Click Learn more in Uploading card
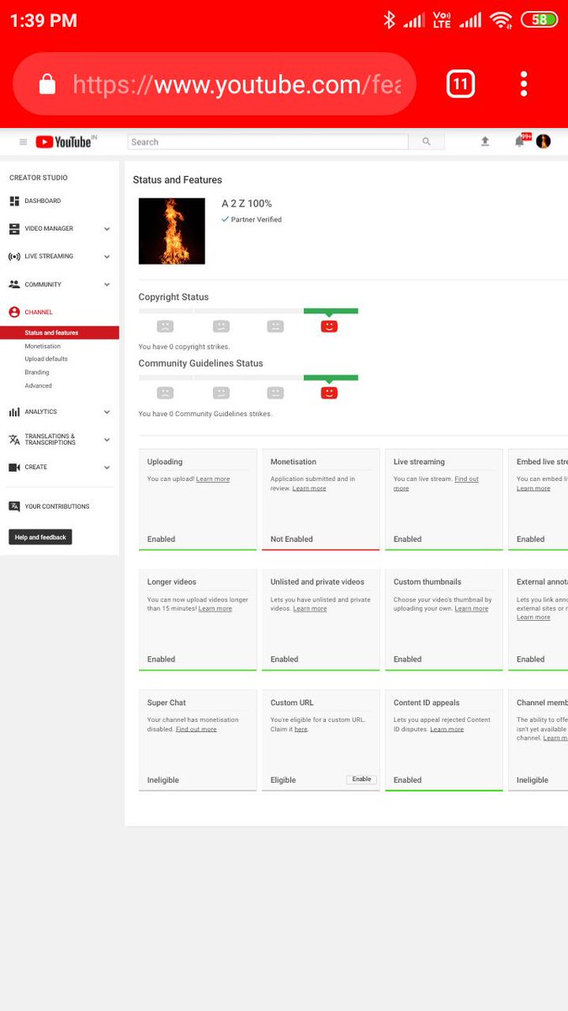The height and width of the screenshot is (1011, 568). pos(213,479)
